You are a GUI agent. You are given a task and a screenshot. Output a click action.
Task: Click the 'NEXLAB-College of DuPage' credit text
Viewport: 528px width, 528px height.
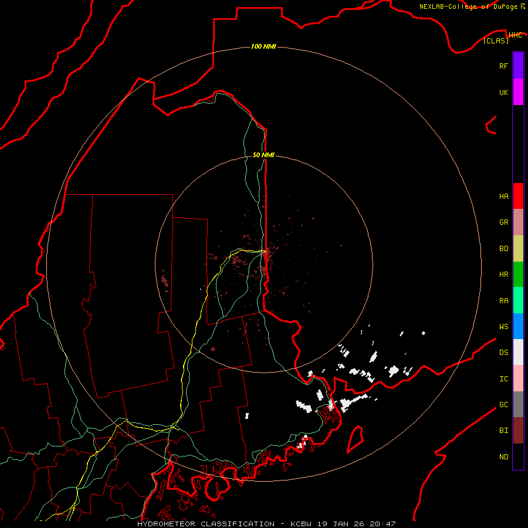point(468,6)
